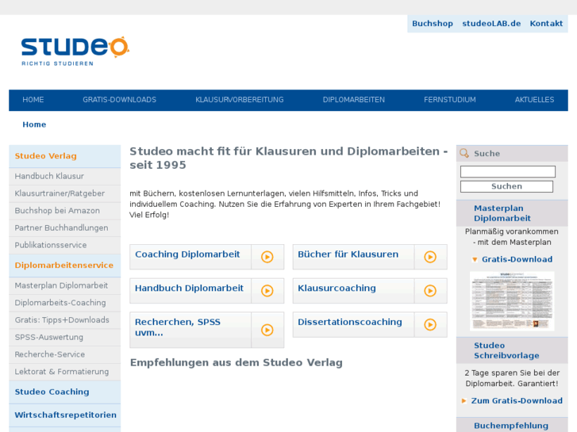Open Gratis: Tipps+Downloads sidebar entry
This screenshot has height=432, width=577.
tap(65, 320)
